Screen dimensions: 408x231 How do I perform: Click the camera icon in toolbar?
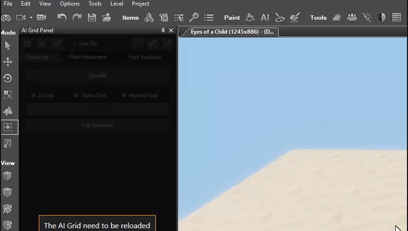[x=21, y=18]
